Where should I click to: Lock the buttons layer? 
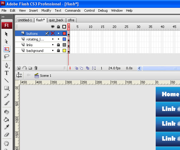58,33
